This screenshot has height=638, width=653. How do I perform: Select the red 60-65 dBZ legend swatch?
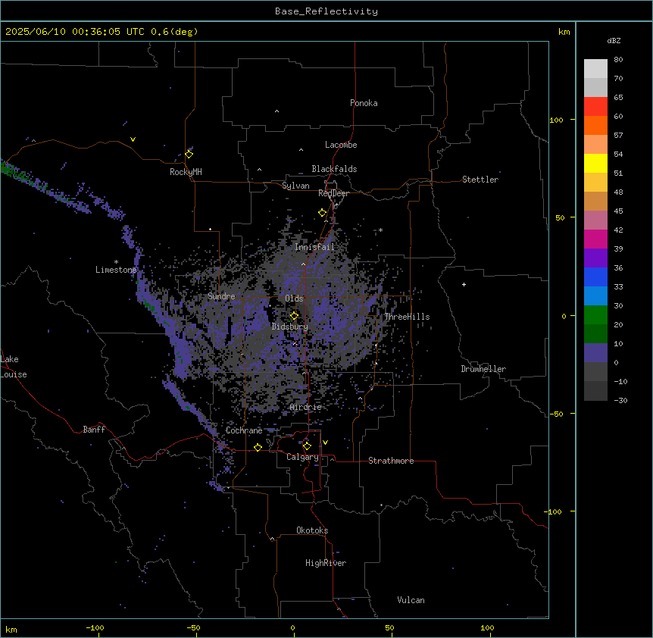(x=595, y=107)
